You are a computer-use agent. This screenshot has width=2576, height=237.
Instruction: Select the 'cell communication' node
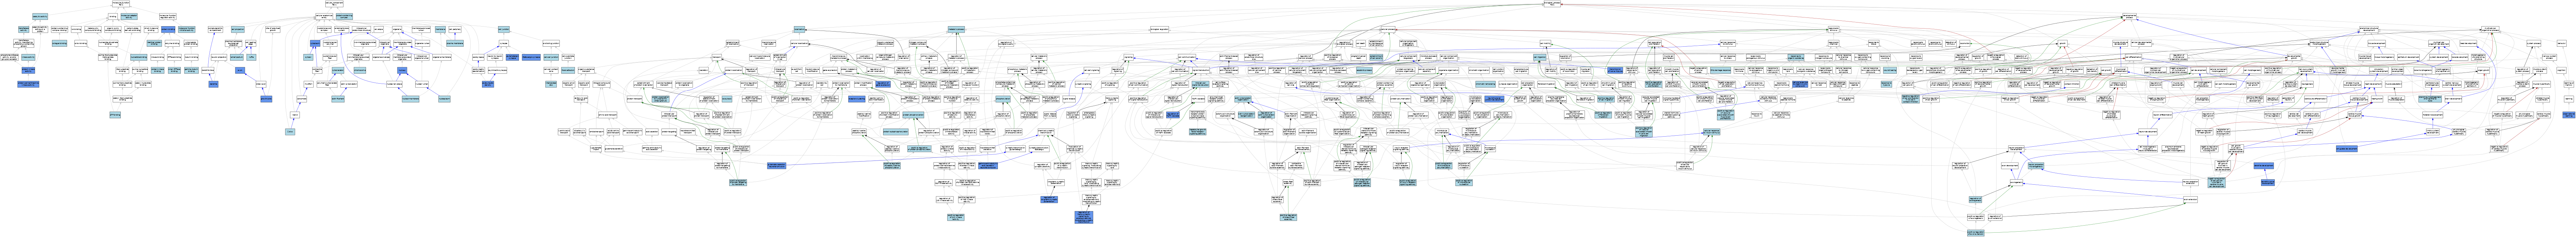(1187, 57)
